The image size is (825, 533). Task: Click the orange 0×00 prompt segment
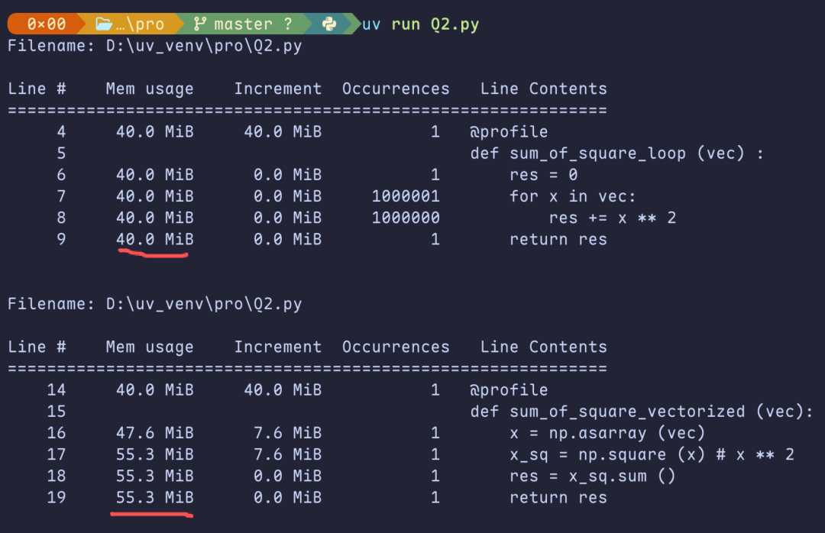47,24
